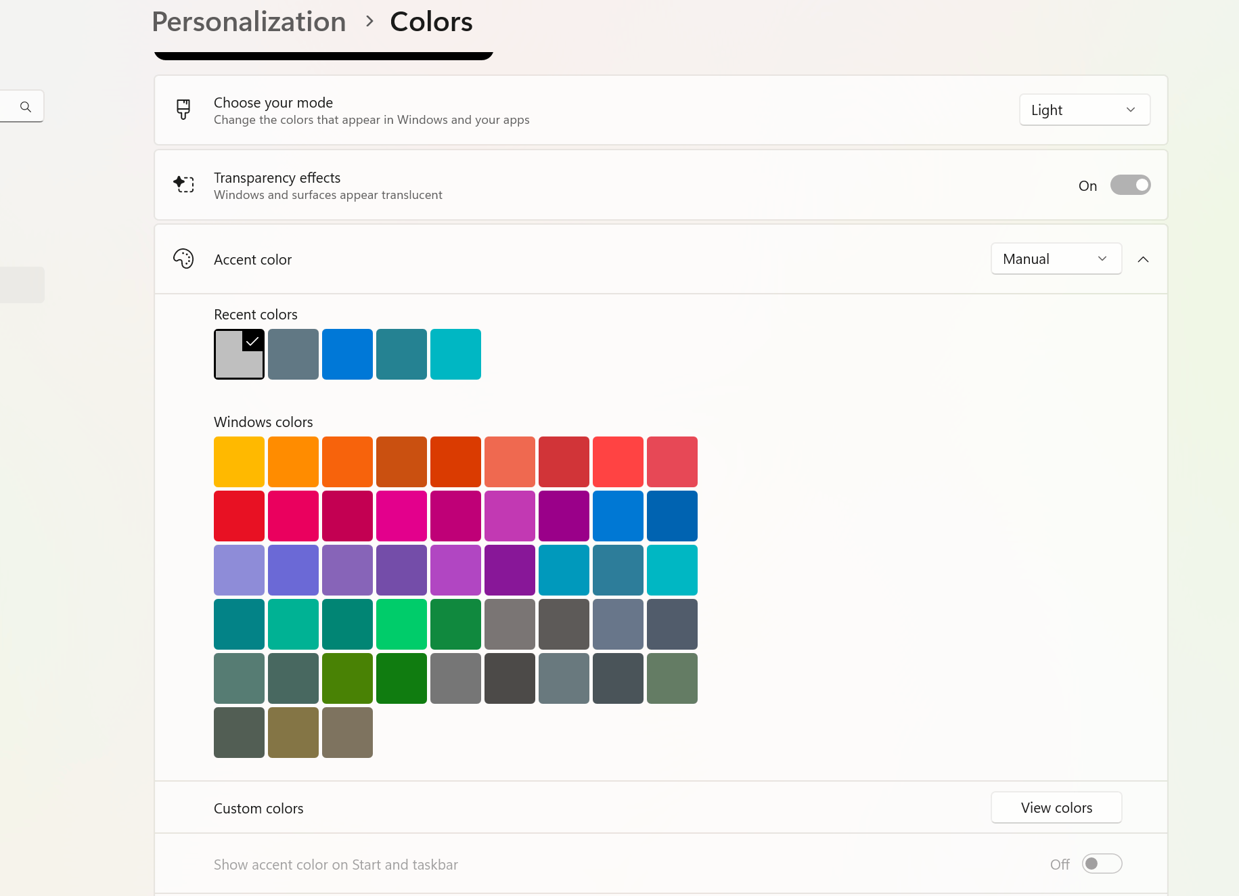Screen dimensions: 1239x896
Task: Open the Manual accent color dropdown
Action: [1056, 259]
